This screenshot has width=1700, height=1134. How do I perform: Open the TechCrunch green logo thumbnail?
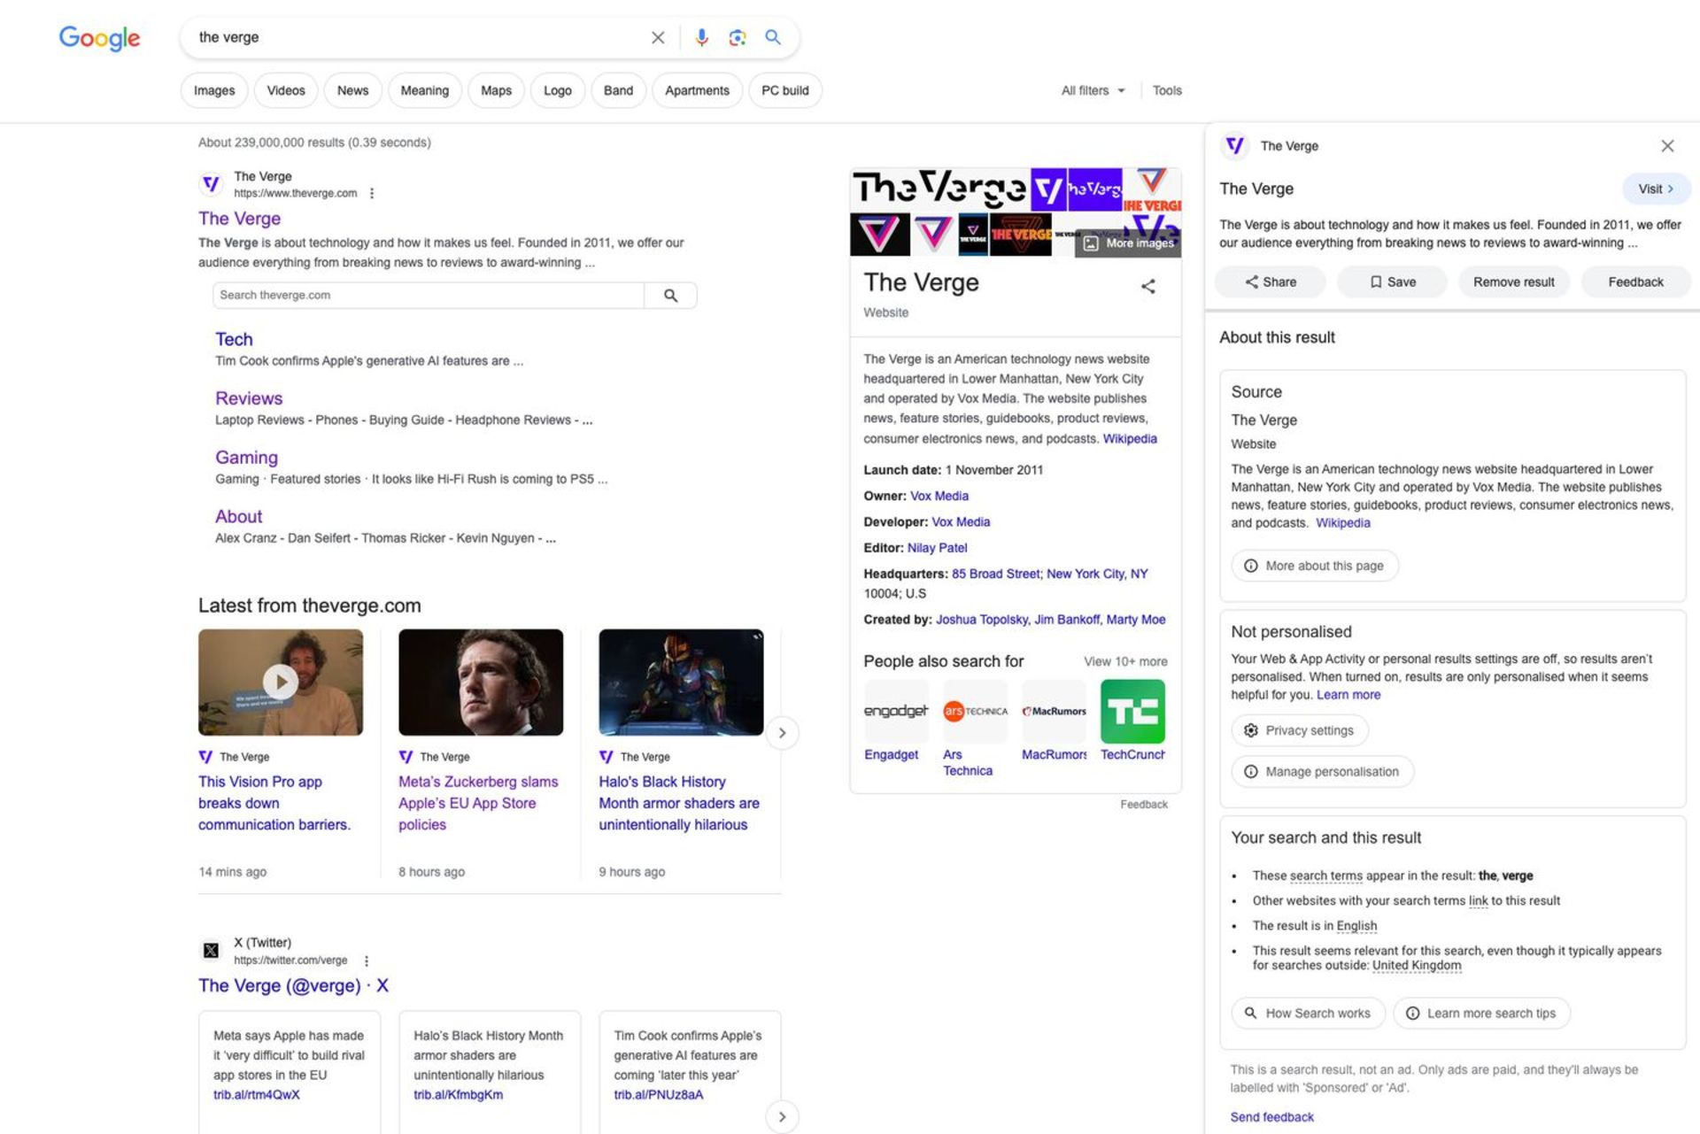[1132, 711]
